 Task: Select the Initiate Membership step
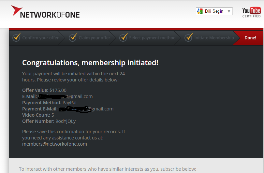[214, 38]
